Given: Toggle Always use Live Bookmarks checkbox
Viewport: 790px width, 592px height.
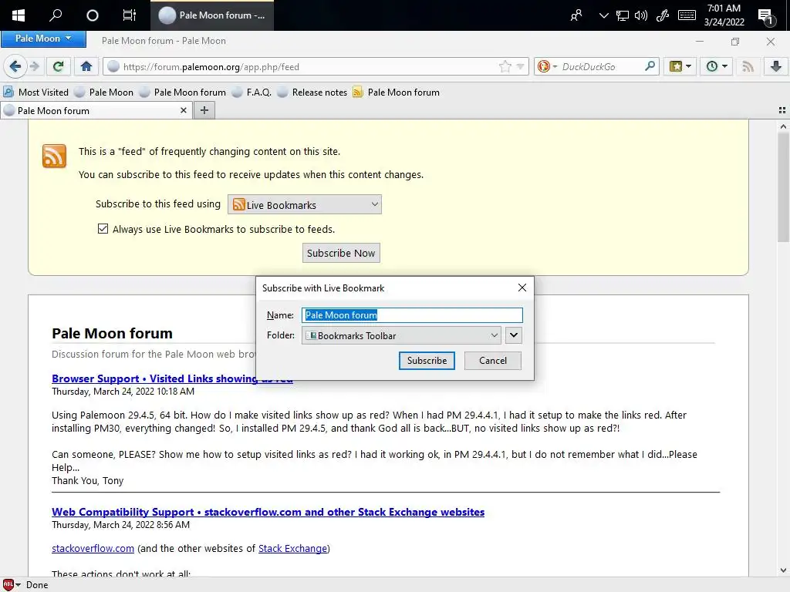Looking at the screenshot, I should tap(103, 229).
